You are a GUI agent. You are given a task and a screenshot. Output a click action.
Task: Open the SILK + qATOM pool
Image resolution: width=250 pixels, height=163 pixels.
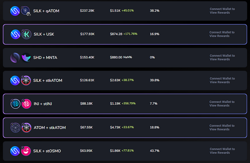(125, 11)
